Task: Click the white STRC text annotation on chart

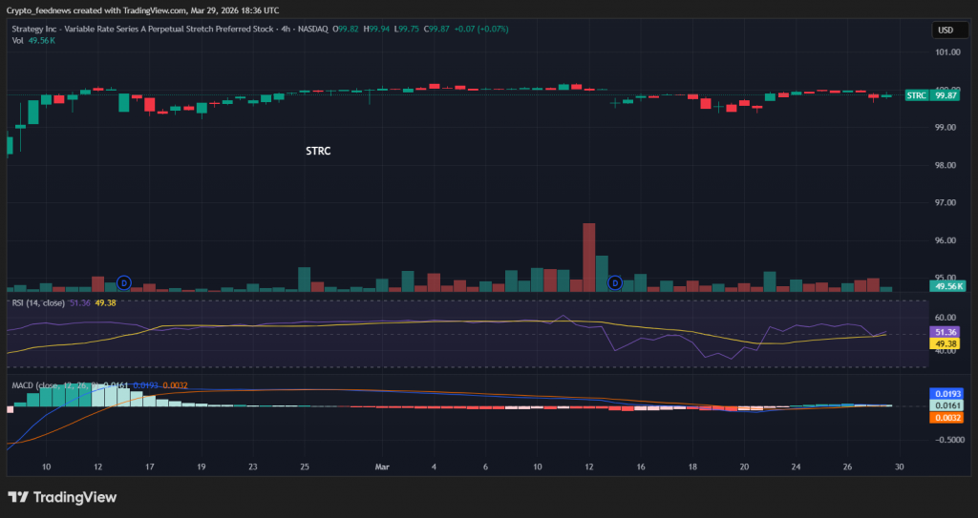Action: (x=318, y=151)
